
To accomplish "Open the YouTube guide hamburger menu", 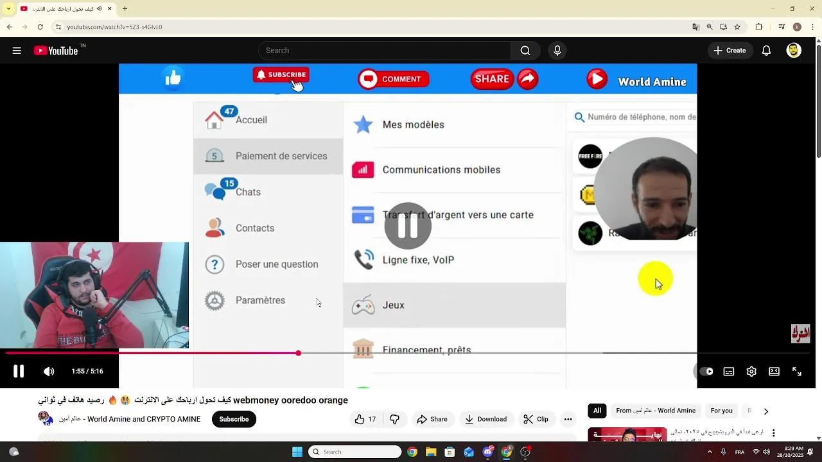I will pyautogui.click(x=17, y=51).
